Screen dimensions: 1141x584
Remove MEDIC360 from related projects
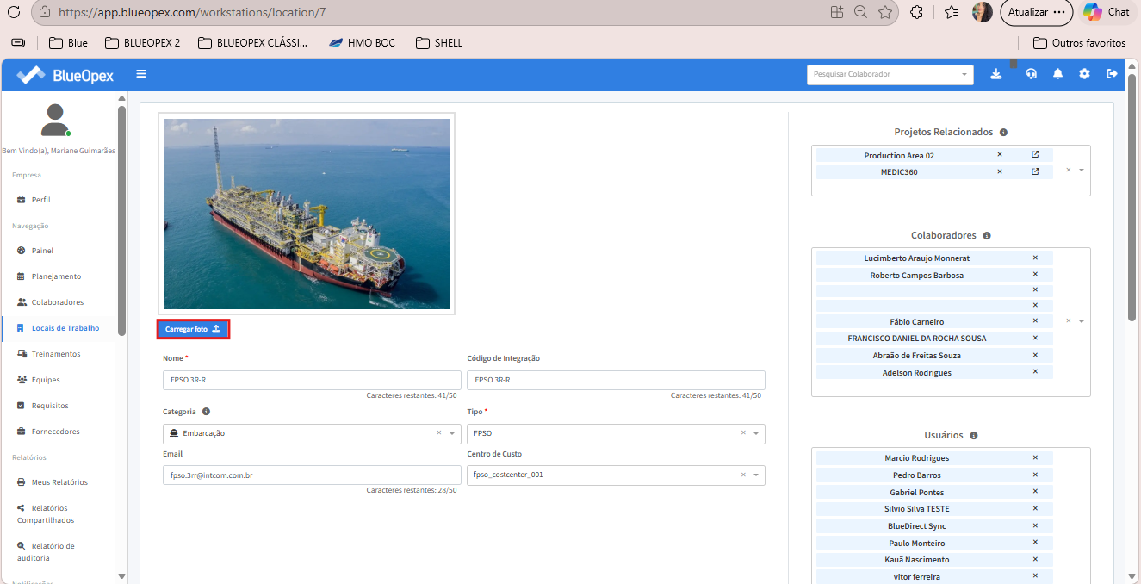point(1000,171)
